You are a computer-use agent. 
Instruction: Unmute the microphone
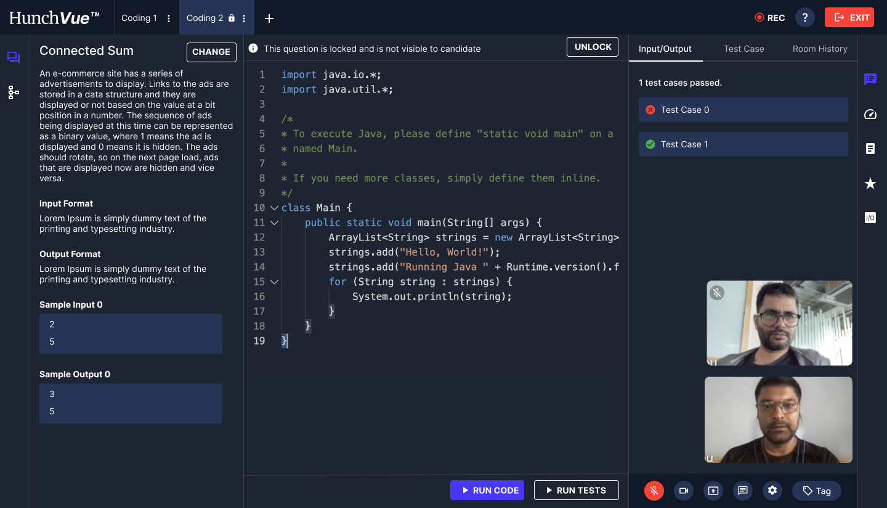pos(654,491)
